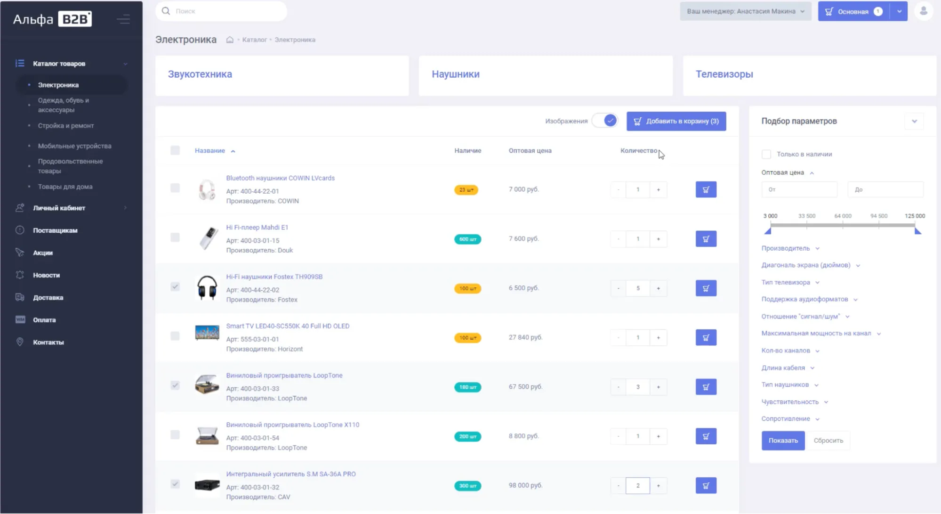Click the right handle of the price slider

(917, 230)
